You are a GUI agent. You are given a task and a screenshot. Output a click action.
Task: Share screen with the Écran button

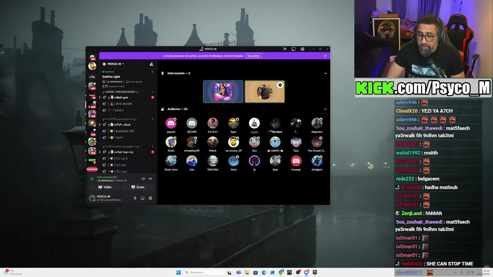(x=138, y=187)
